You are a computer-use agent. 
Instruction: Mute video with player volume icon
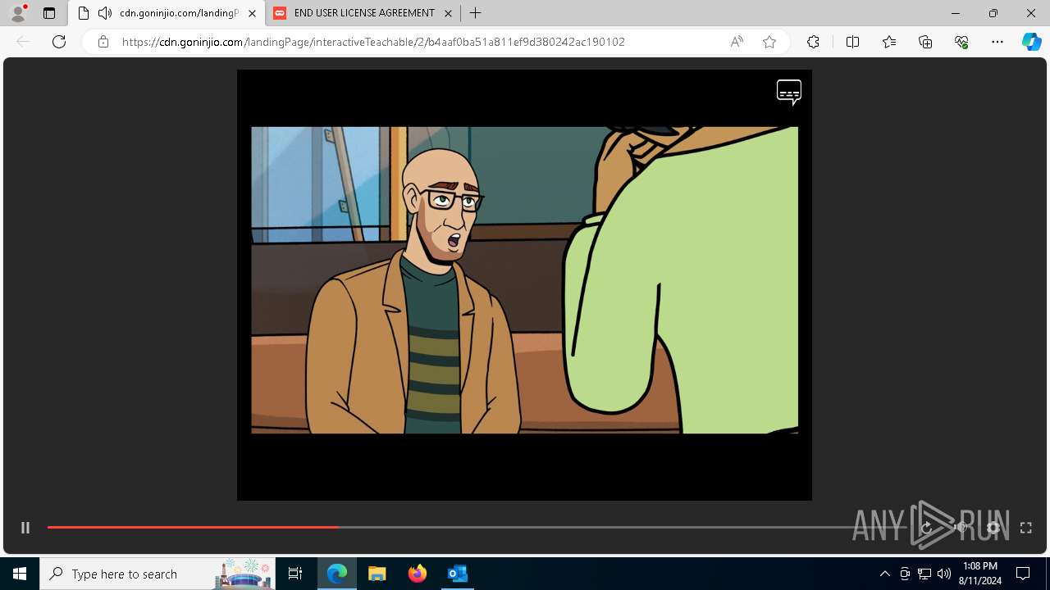click(961, 528)
